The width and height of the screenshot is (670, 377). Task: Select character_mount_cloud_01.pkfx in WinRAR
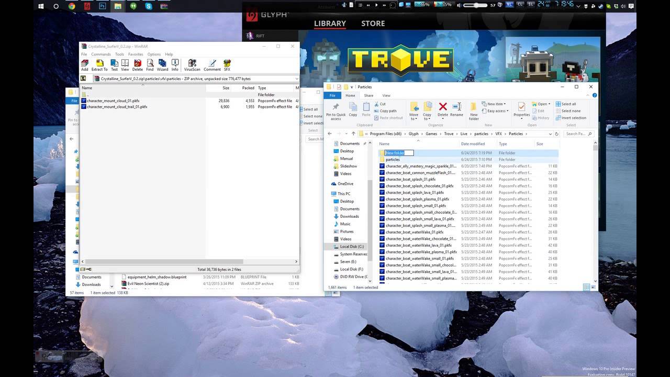click(x=113, y=101)
